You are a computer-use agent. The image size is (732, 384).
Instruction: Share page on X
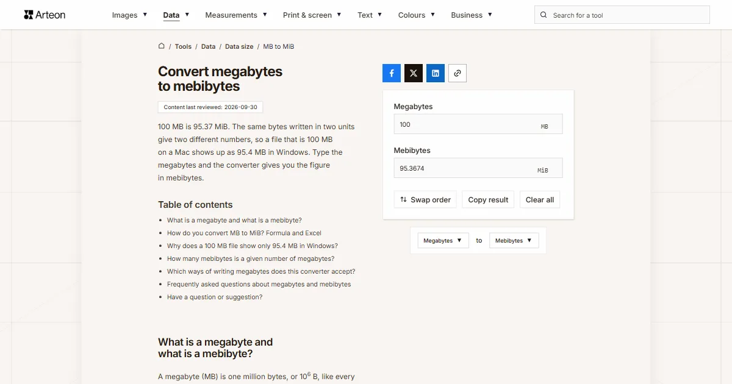pos(414,73)
